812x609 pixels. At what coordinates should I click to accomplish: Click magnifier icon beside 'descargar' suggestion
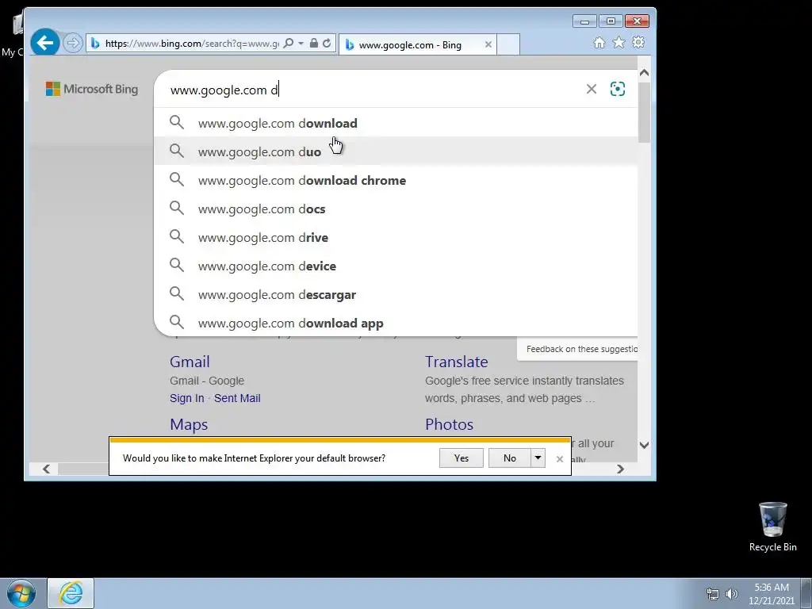tap(177, 293)
